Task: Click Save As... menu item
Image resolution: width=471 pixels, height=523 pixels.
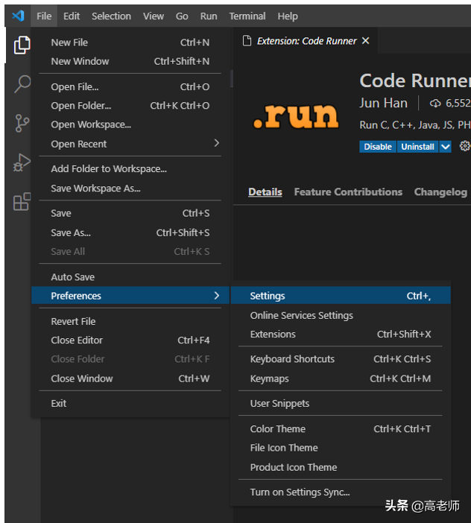Action: coord(130,232)
